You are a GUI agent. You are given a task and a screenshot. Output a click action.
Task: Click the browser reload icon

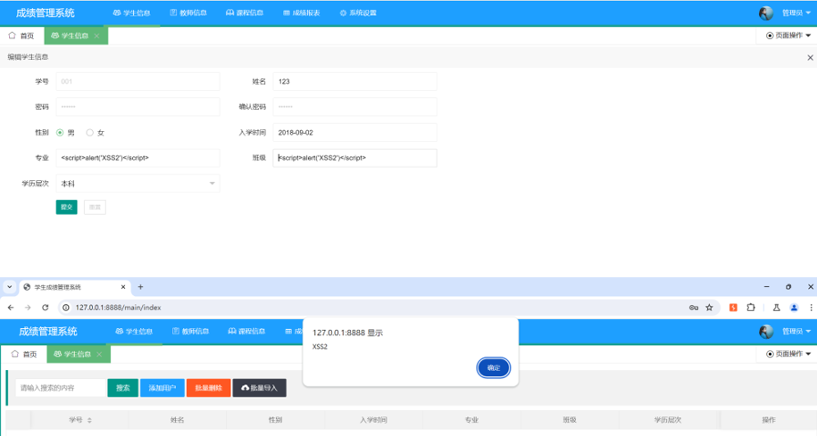coord(46,308)
